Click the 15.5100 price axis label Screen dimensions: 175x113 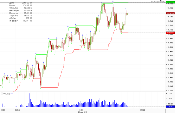pos(170,30)
